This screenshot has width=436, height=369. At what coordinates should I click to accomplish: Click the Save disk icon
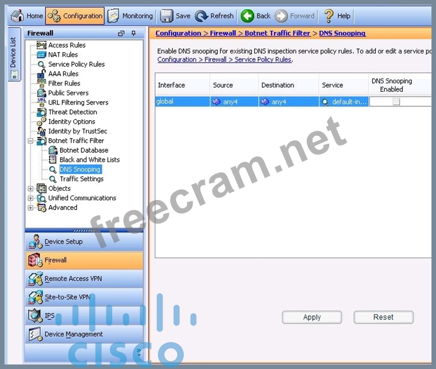click(x=167, y=16)
